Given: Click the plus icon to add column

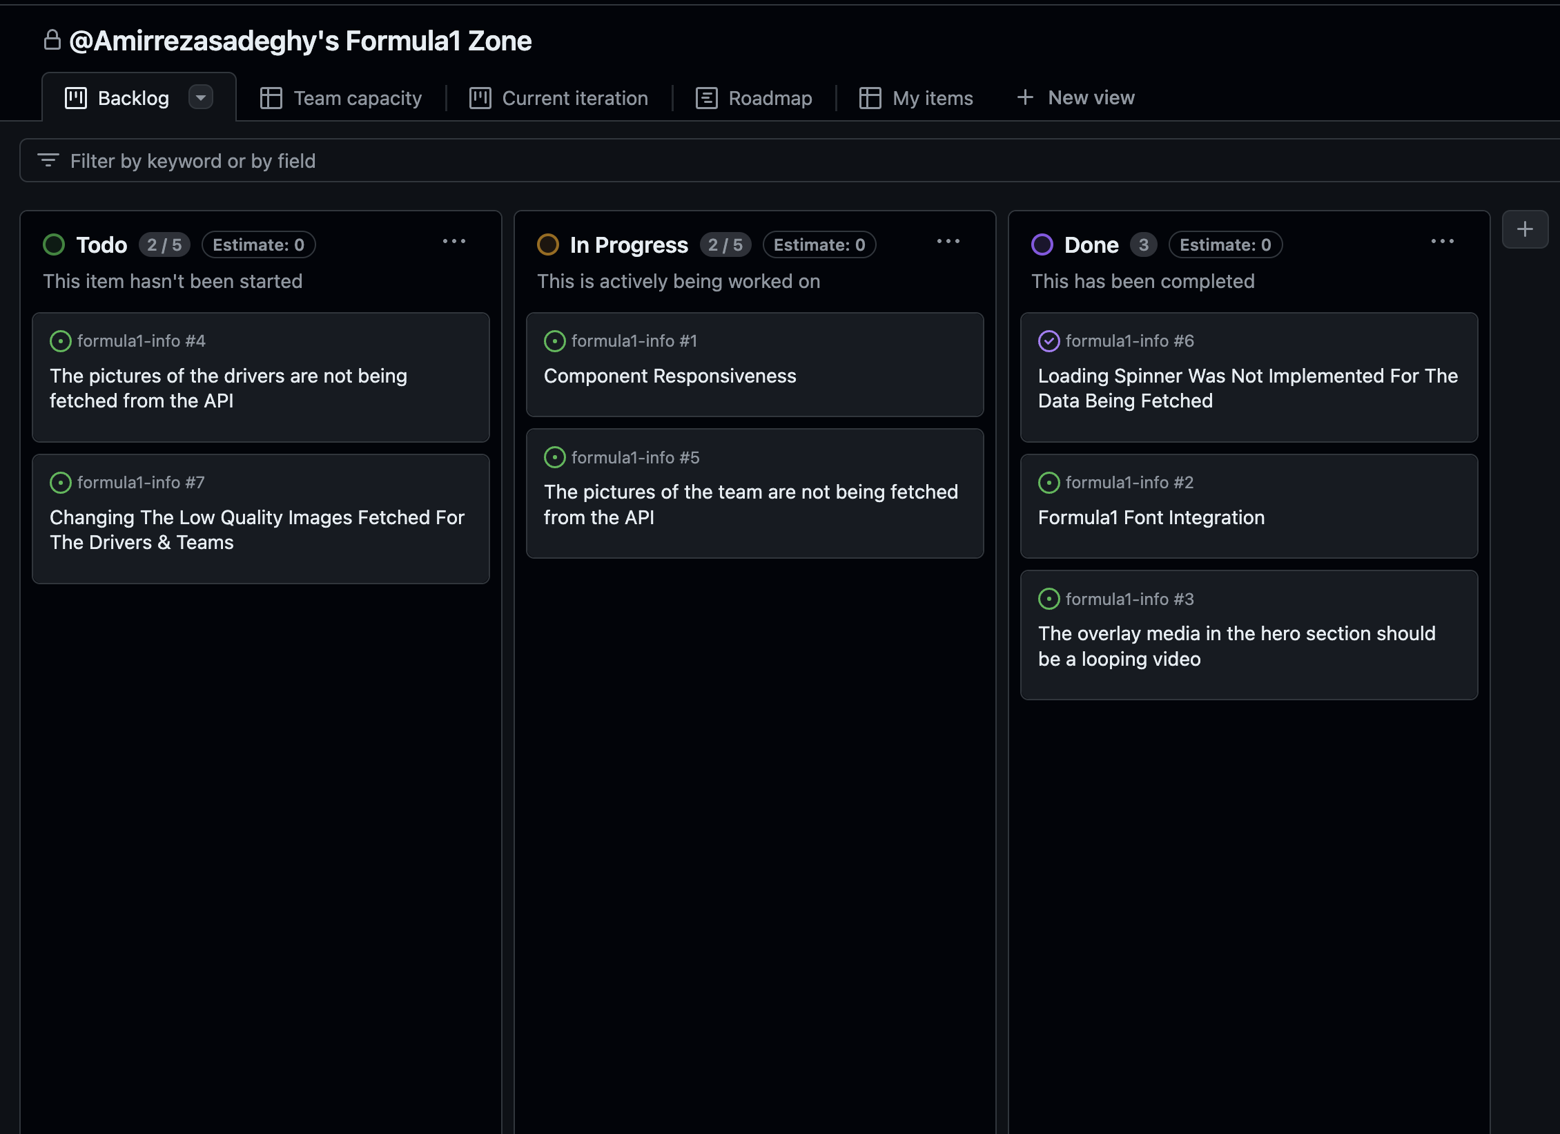Looking at the screenshot, I should tap(1524, 229).
